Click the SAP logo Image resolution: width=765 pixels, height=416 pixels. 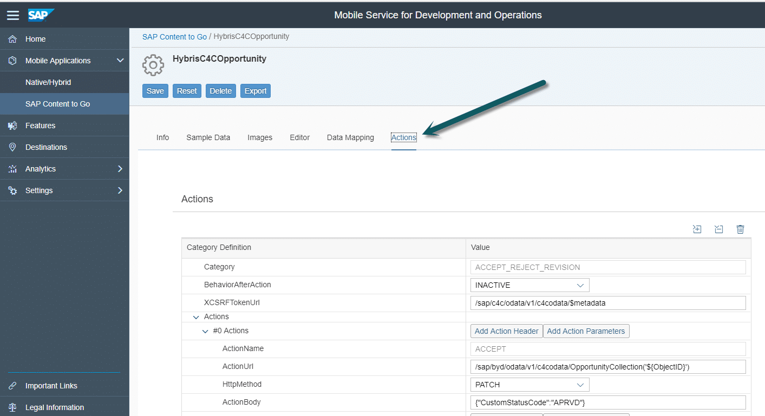coord(41,15)
